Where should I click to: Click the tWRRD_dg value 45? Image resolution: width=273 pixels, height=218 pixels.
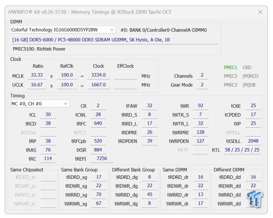point(150,195)
